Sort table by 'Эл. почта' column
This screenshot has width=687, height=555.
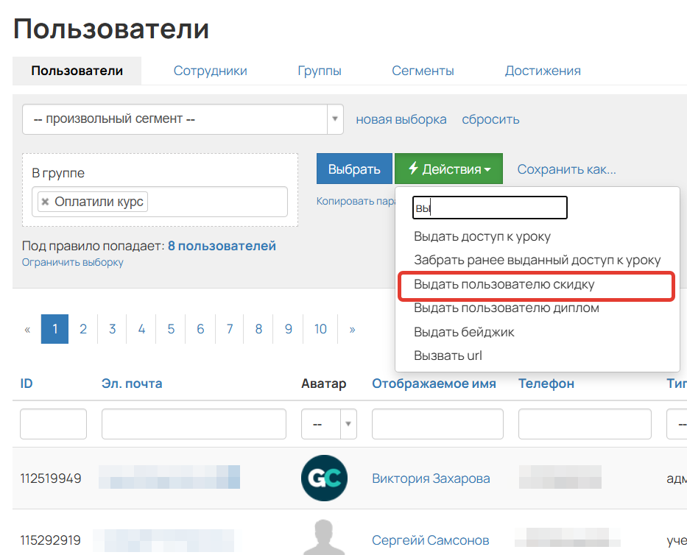[132, 383]
